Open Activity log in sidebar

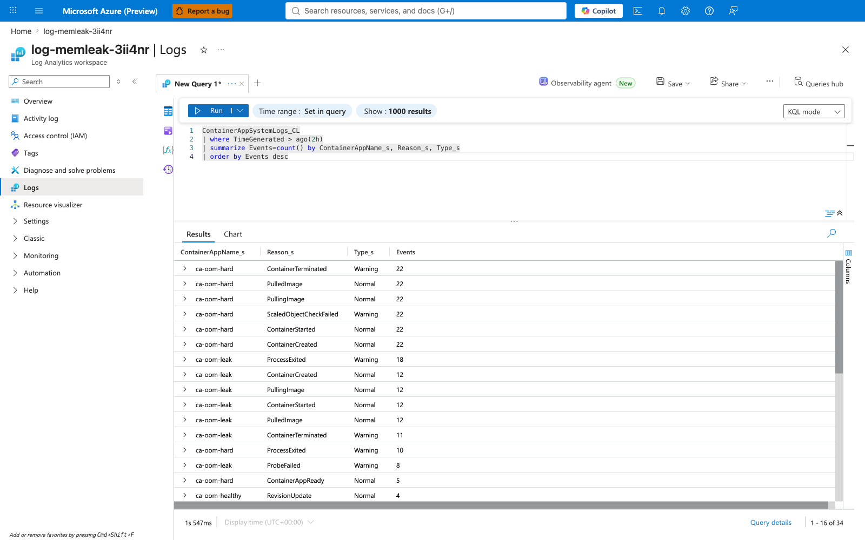[x=41, y=119]
